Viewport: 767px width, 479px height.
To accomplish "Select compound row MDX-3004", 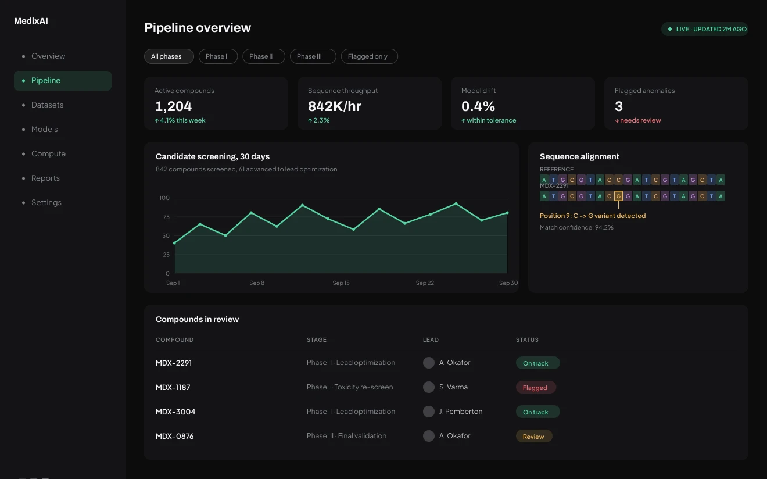I will tap(446, 412).
